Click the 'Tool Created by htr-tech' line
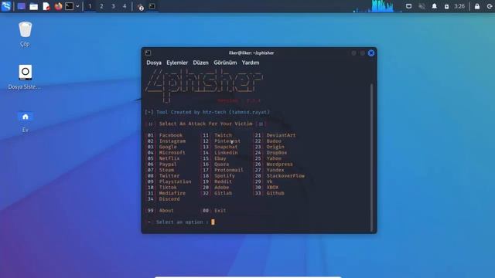Viewport: 495px width, 278px height. pyautogui.click(x=207, y=112)
